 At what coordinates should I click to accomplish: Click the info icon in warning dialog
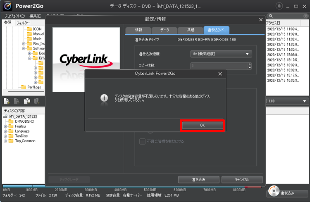(105, 98)
